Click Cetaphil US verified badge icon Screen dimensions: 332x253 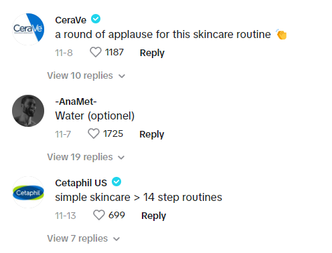pos(116,182)
